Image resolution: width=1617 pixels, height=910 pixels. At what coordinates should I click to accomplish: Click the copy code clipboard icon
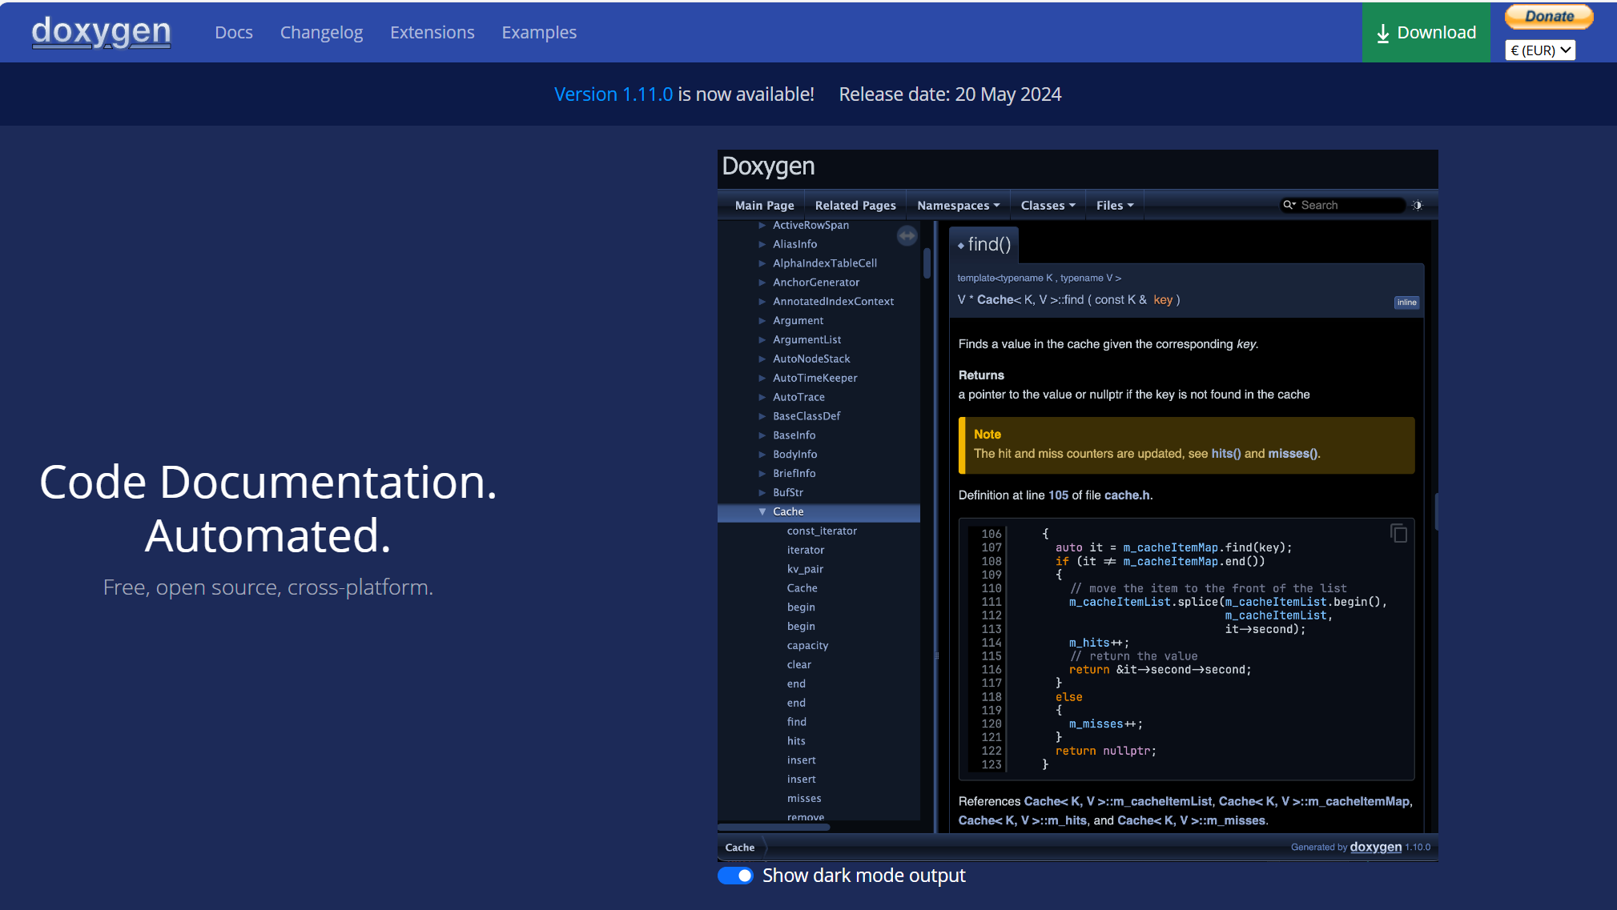(x=1398, y=533)
